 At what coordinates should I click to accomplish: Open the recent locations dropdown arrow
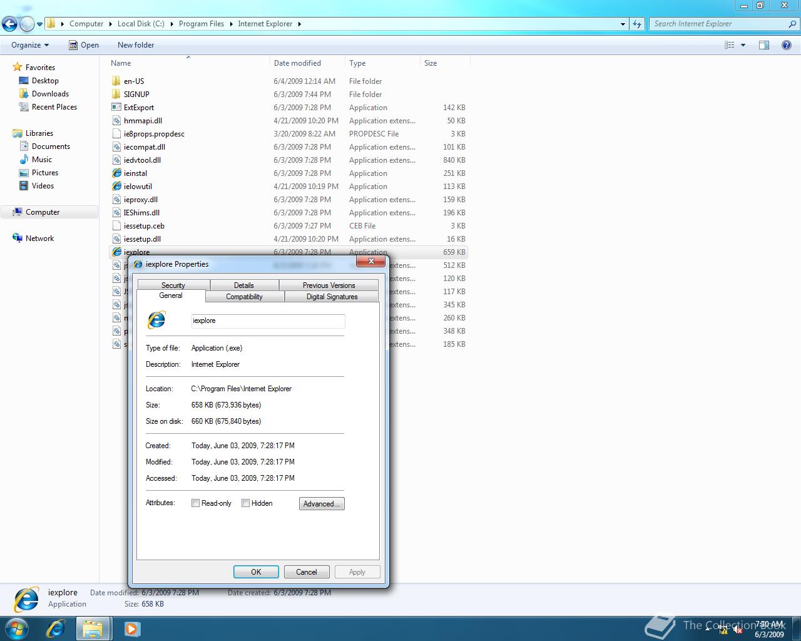click(x=39, y=24)
